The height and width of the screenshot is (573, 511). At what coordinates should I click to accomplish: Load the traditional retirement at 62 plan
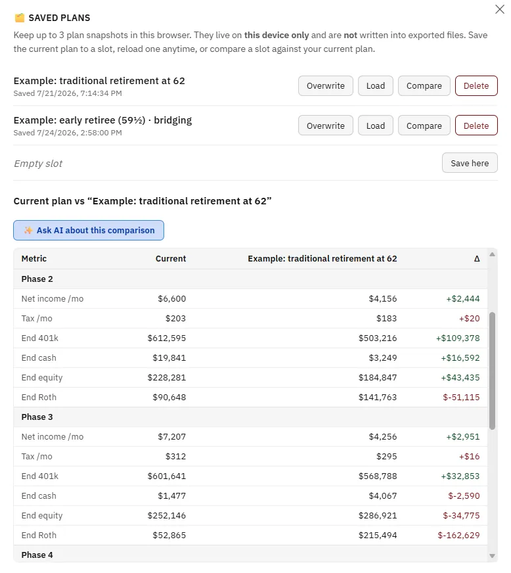(375, 86)
